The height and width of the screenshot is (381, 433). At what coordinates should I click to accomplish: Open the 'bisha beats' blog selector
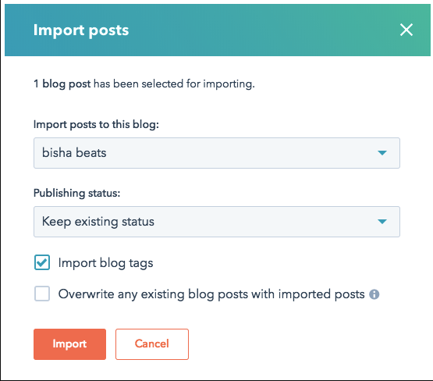tap(217, 153)
